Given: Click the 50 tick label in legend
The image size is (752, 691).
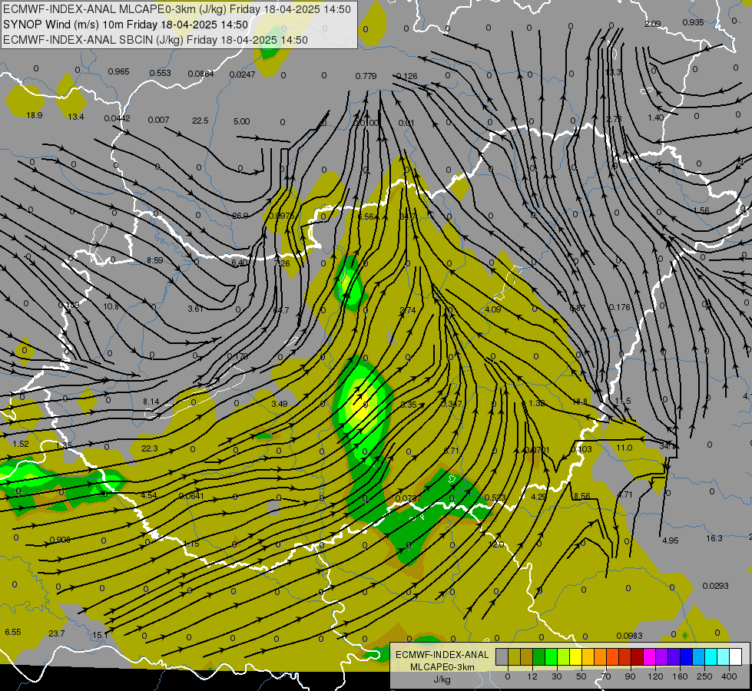Looking at the screenshot, I should click(581, 676).
